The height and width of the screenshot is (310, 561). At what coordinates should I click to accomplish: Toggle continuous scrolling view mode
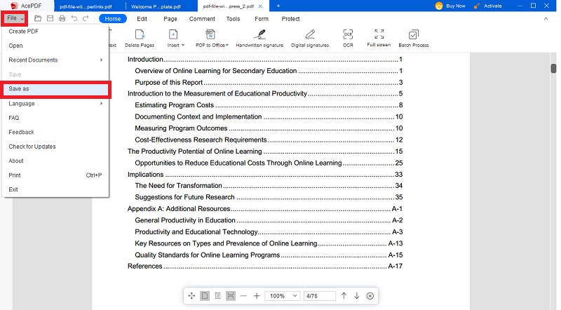[231, 296]
